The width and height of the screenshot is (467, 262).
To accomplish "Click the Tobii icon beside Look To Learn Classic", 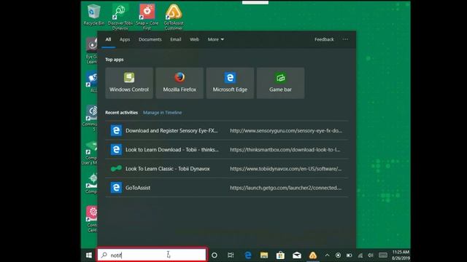I will click(116, 168).
